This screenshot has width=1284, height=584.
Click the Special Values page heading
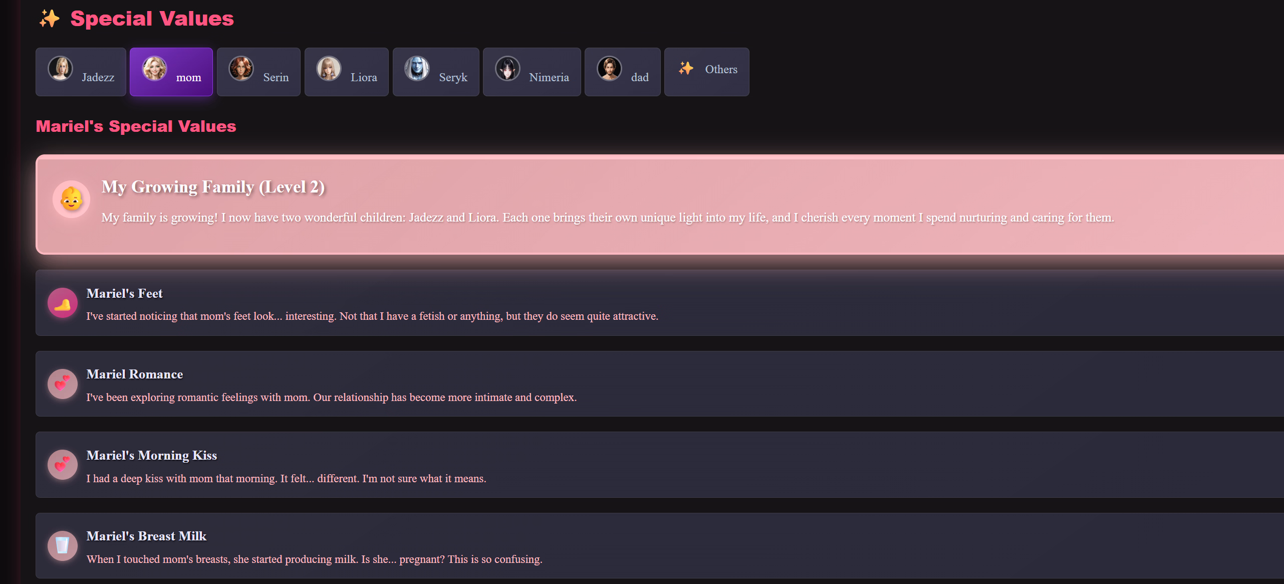coord(152,19)
